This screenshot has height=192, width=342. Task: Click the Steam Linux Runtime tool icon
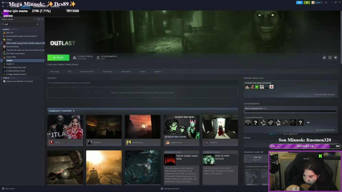pyautogui.click(x=4, y=81)
